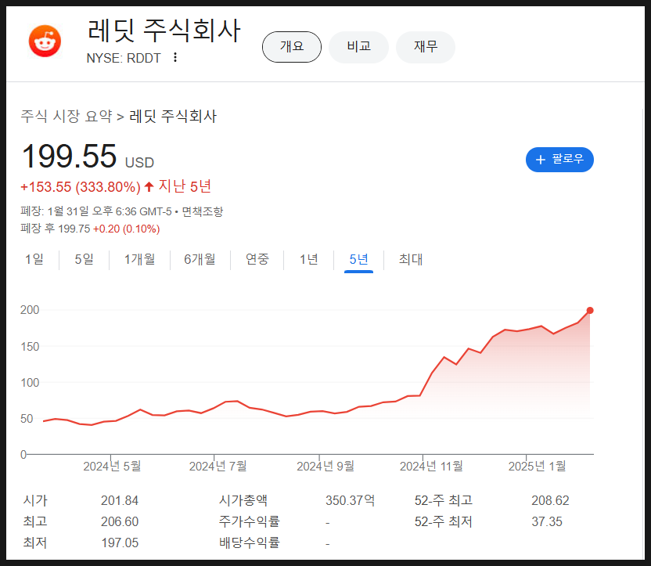This screenshot has width=651, height=566.
Task: Click the 레딧 주식회사 page title
Action: click(164, 31)
